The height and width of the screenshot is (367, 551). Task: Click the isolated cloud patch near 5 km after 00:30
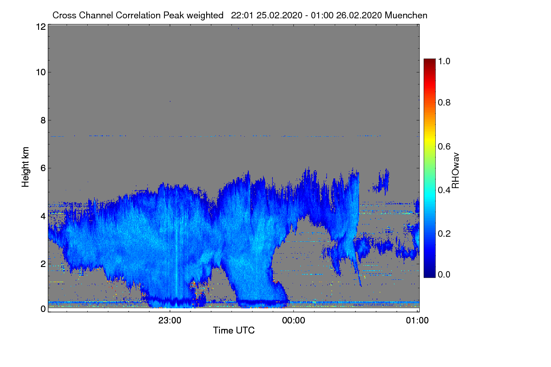click(x=381, y=183)
